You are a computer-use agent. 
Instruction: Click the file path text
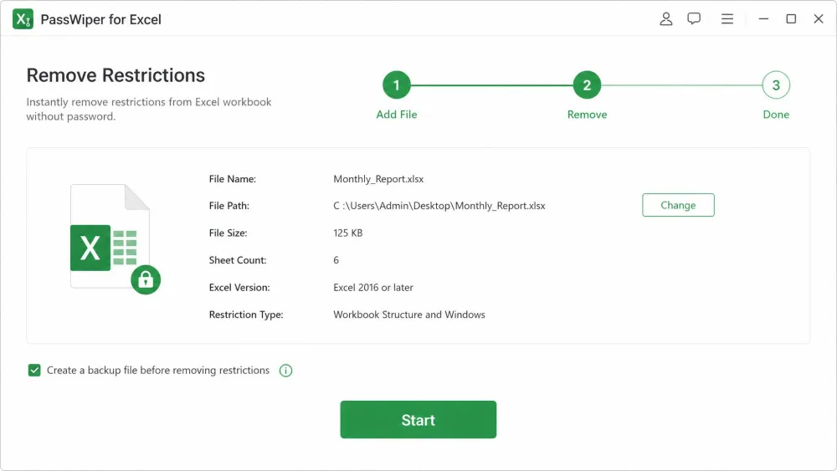(x=439, y=206)
